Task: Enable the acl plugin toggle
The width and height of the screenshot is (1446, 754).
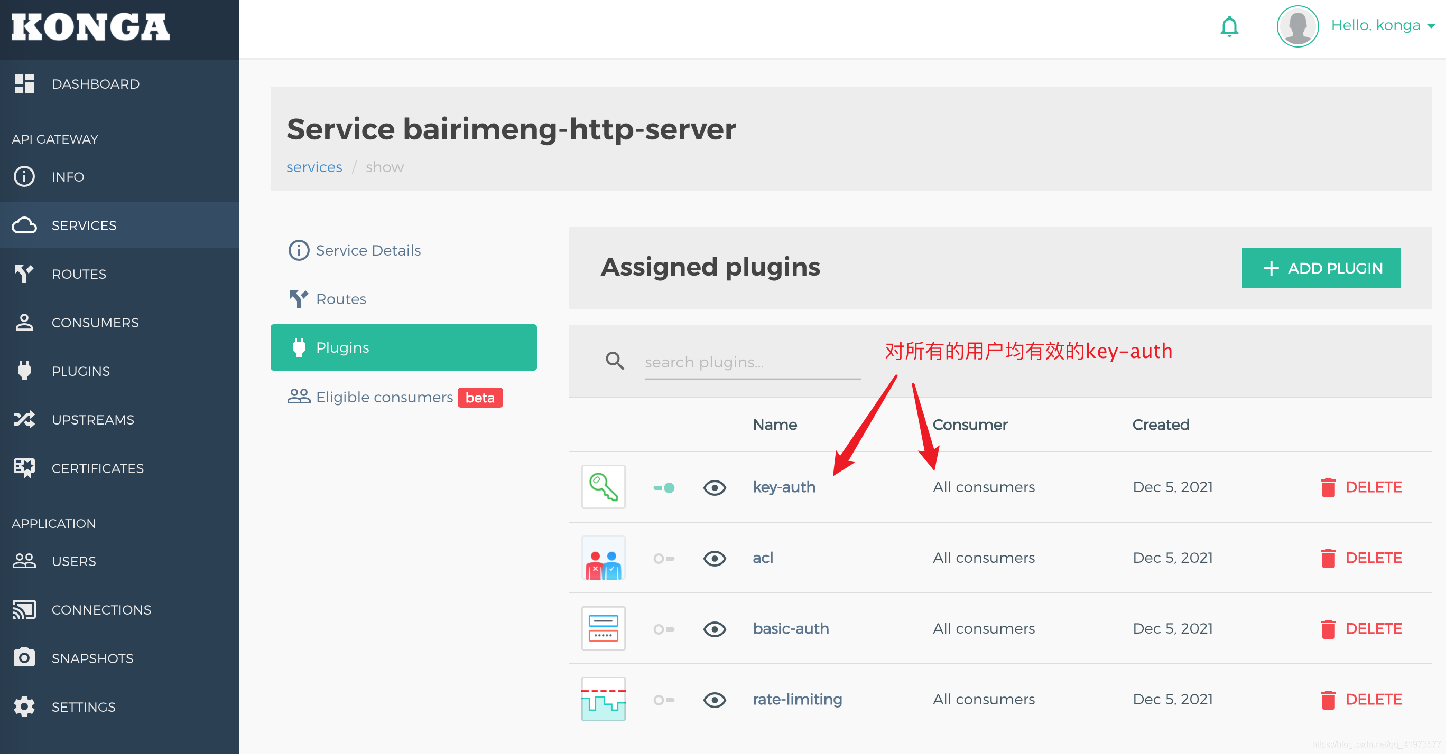Action: pos(663,558)
